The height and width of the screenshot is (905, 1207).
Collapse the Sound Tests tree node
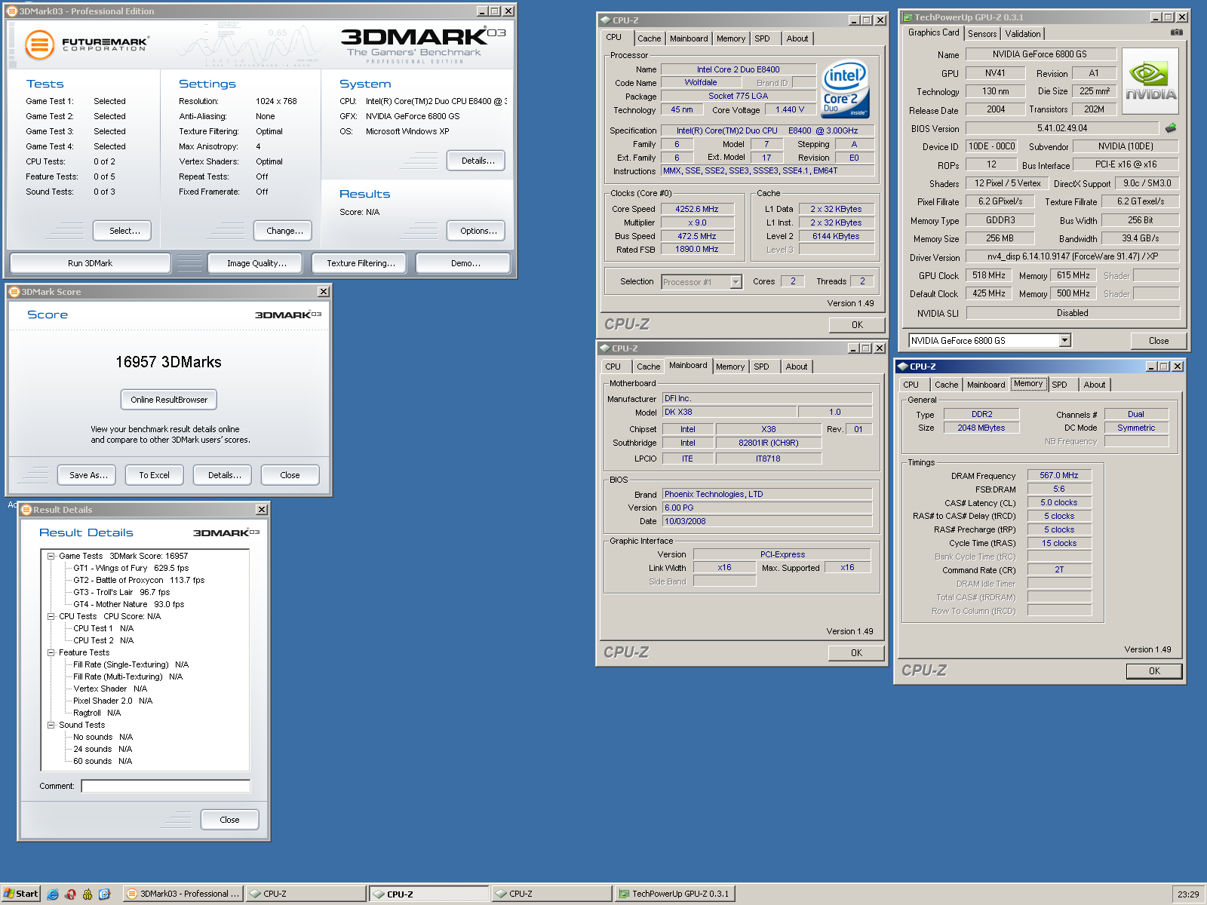[x=51, y=725]
